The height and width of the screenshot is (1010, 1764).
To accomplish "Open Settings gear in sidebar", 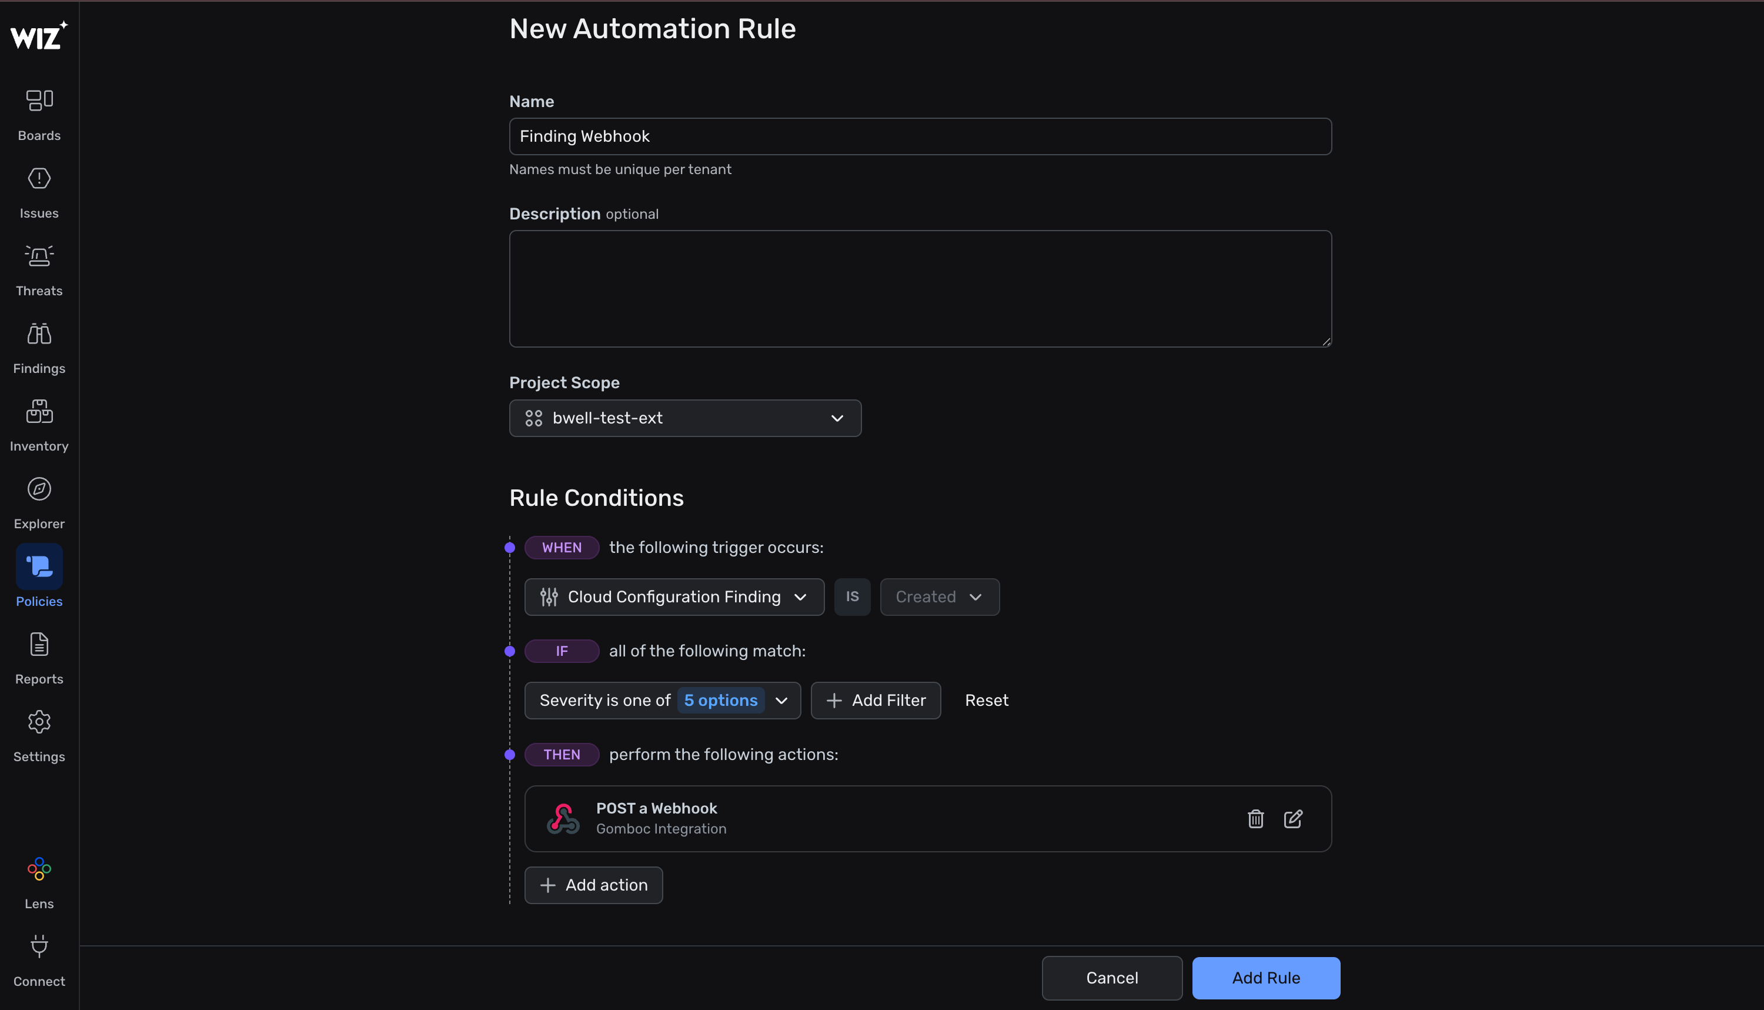I will coord(39,722).
